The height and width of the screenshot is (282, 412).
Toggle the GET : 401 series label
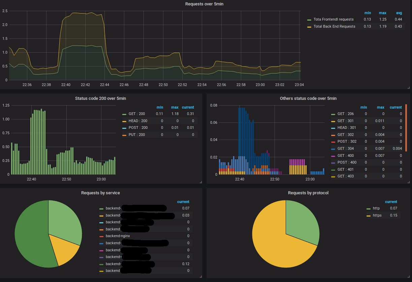[x=346, y=169]
